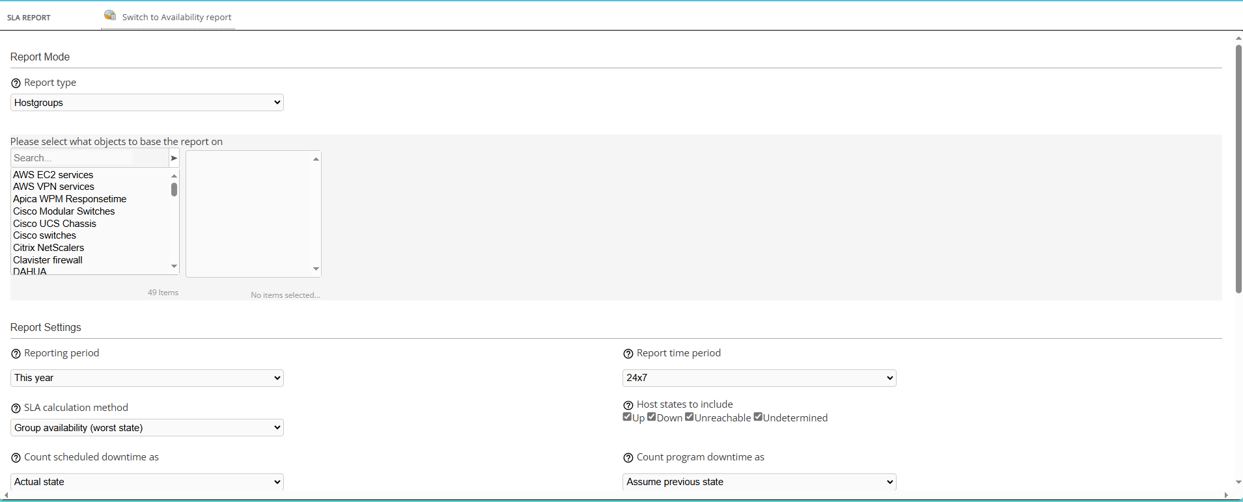Click the horizontal scroll left arrow
1243x502 pixels.
click(6, 495)
